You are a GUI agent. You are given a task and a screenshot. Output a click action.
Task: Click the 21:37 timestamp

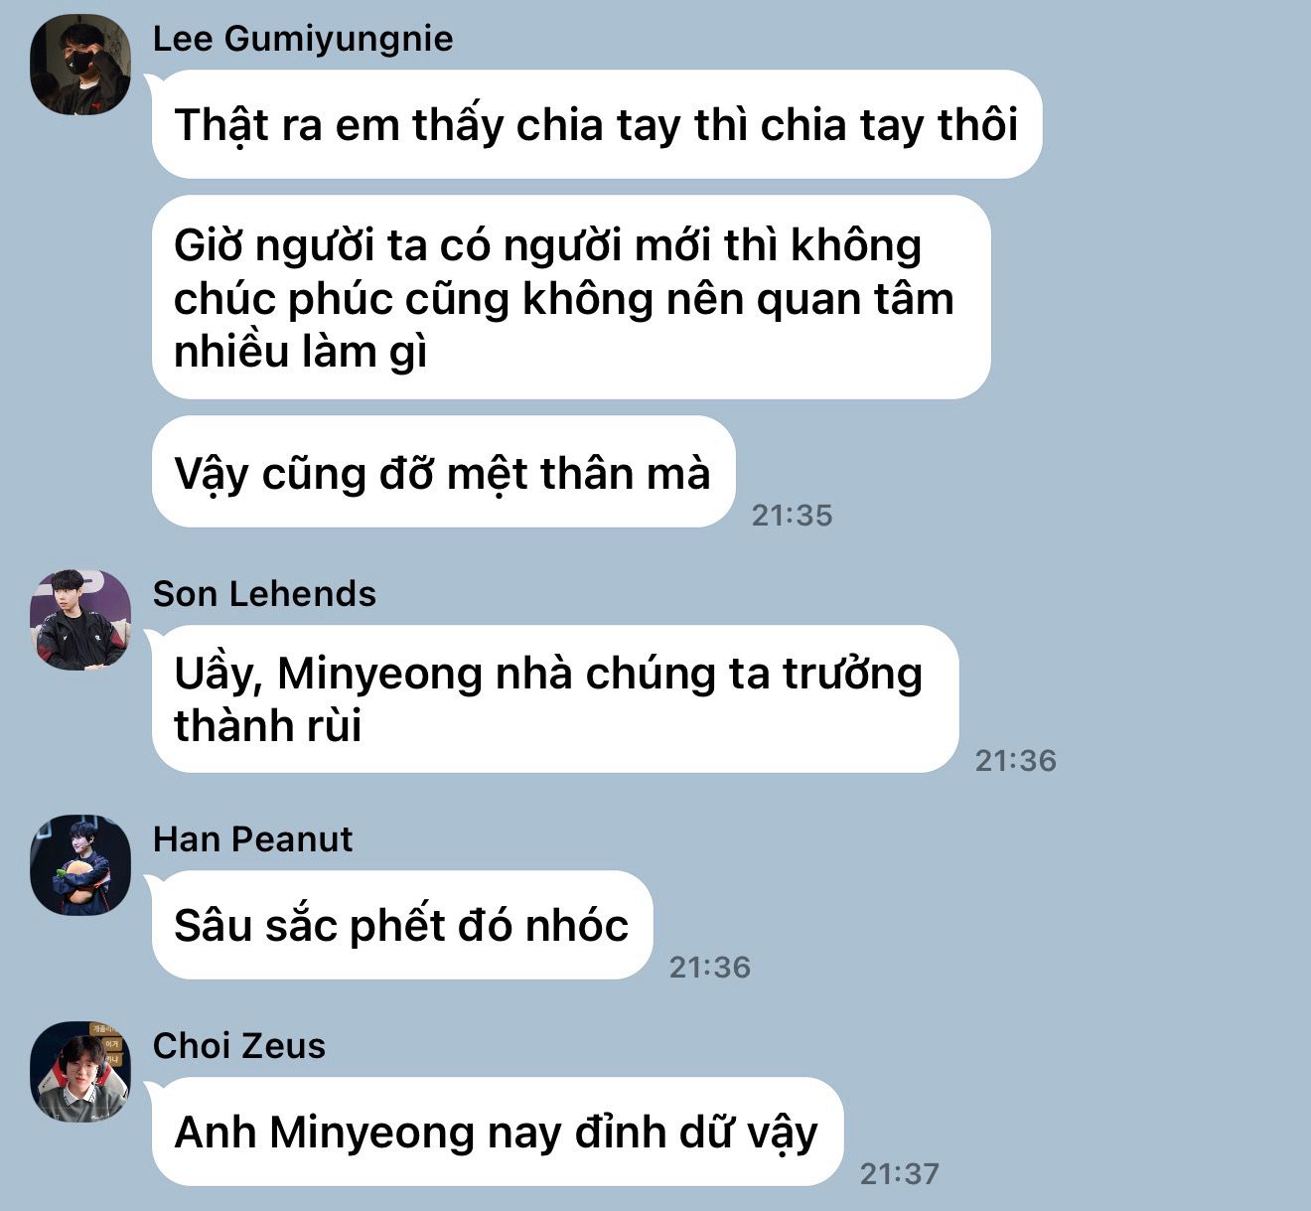point(899,1173)
